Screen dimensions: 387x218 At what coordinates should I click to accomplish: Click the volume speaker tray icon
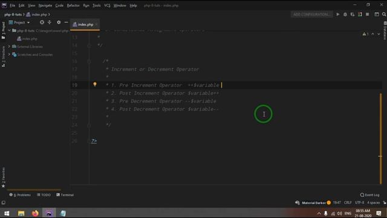tap(339, 213)
